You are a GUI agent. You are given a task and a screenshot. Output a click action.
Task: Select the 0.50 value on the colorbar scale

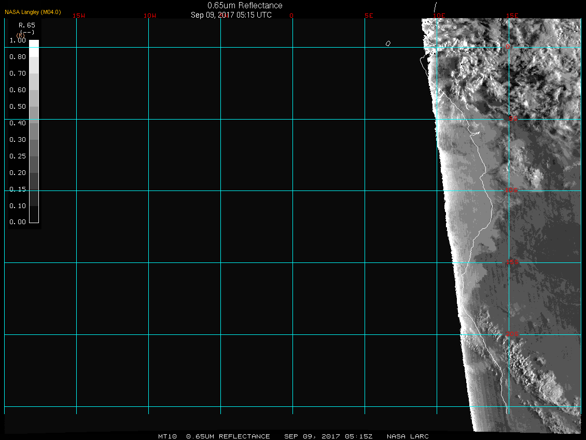click(x=18, y=107)
